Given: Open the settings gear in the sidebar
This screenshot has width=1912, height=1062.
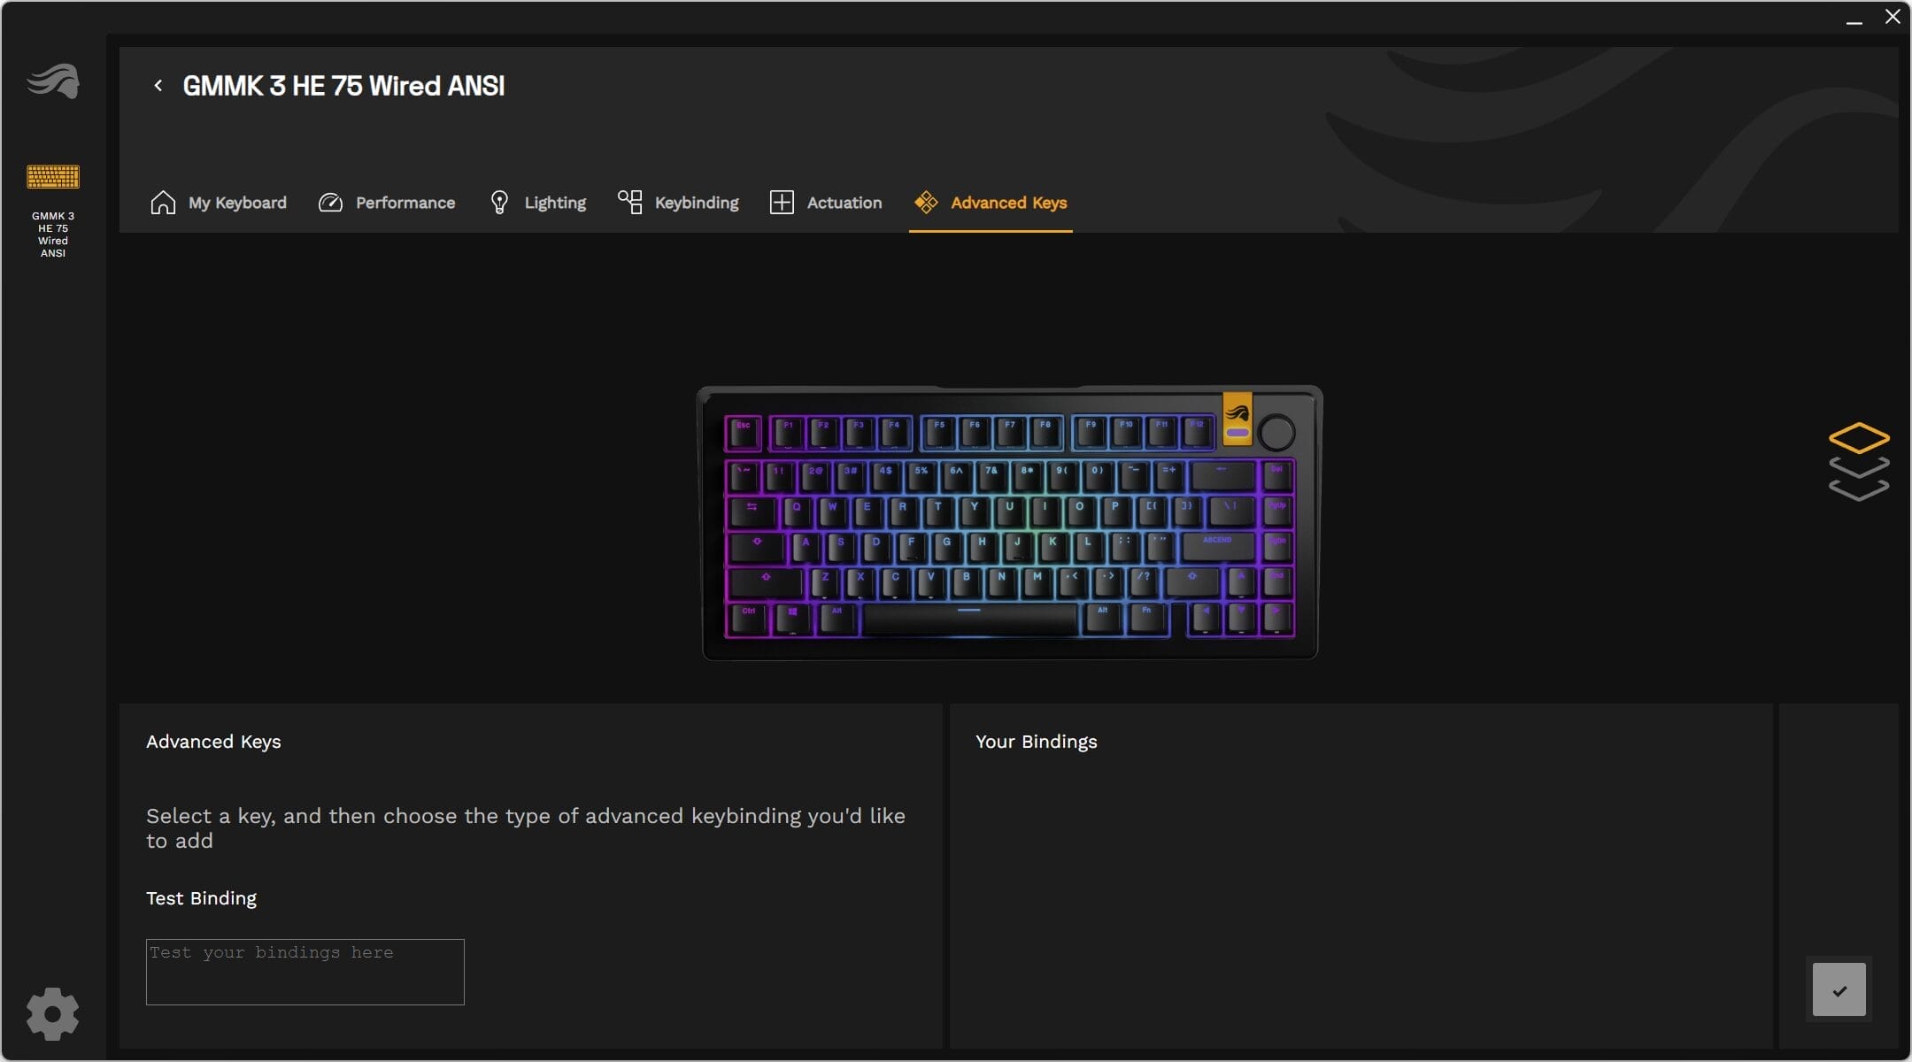Looking at the screenshot, I should tap(52, 1014).
